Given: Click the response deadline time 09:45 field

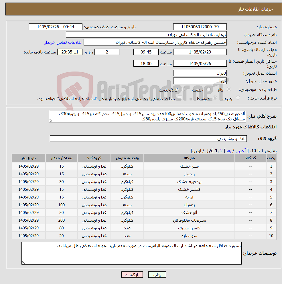Looking at the screenshot, I should coord(146,52).
